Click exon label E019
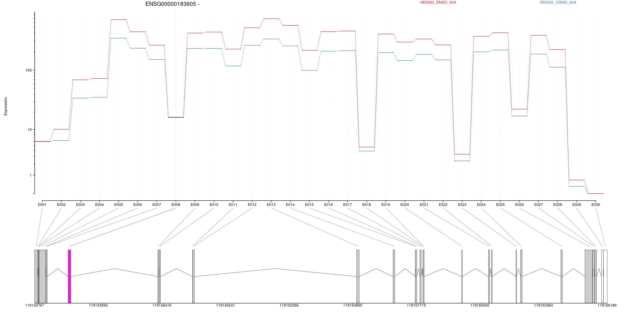Viewport: 636px width, 318px height. point(386,205)
